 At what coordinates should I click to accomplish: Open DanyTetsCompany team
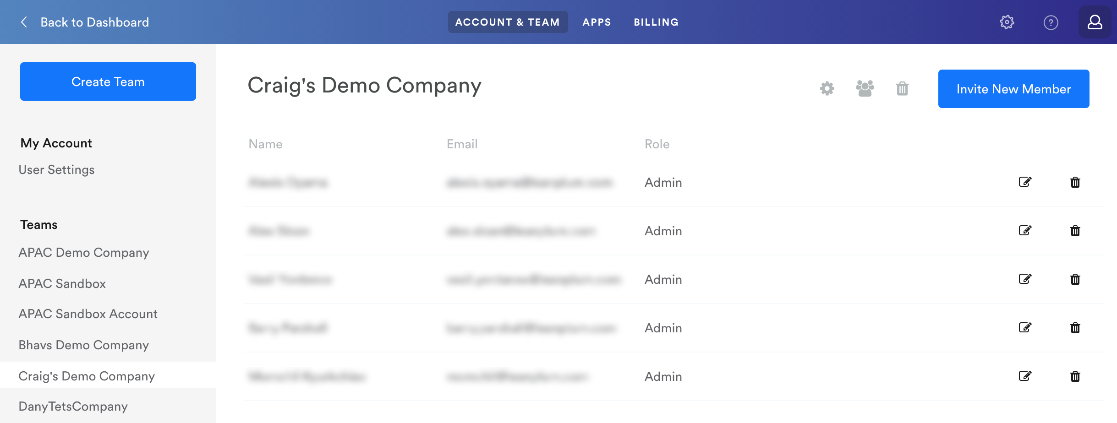[x=73, y=407]
